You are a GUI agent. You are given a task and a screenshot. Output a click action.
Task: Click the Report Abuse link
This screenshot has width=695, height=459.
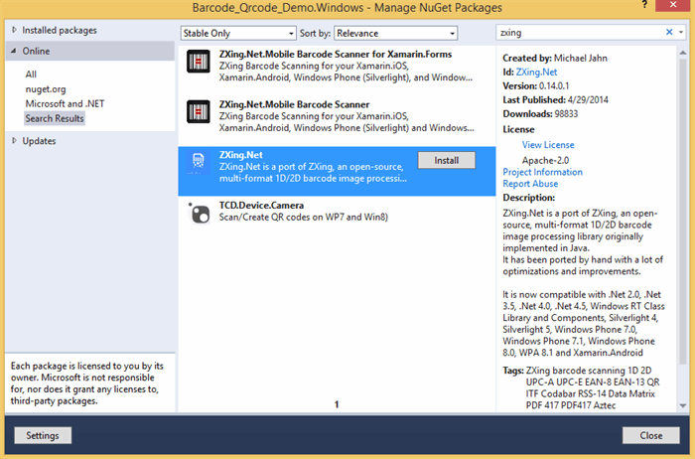coord(530,184)
